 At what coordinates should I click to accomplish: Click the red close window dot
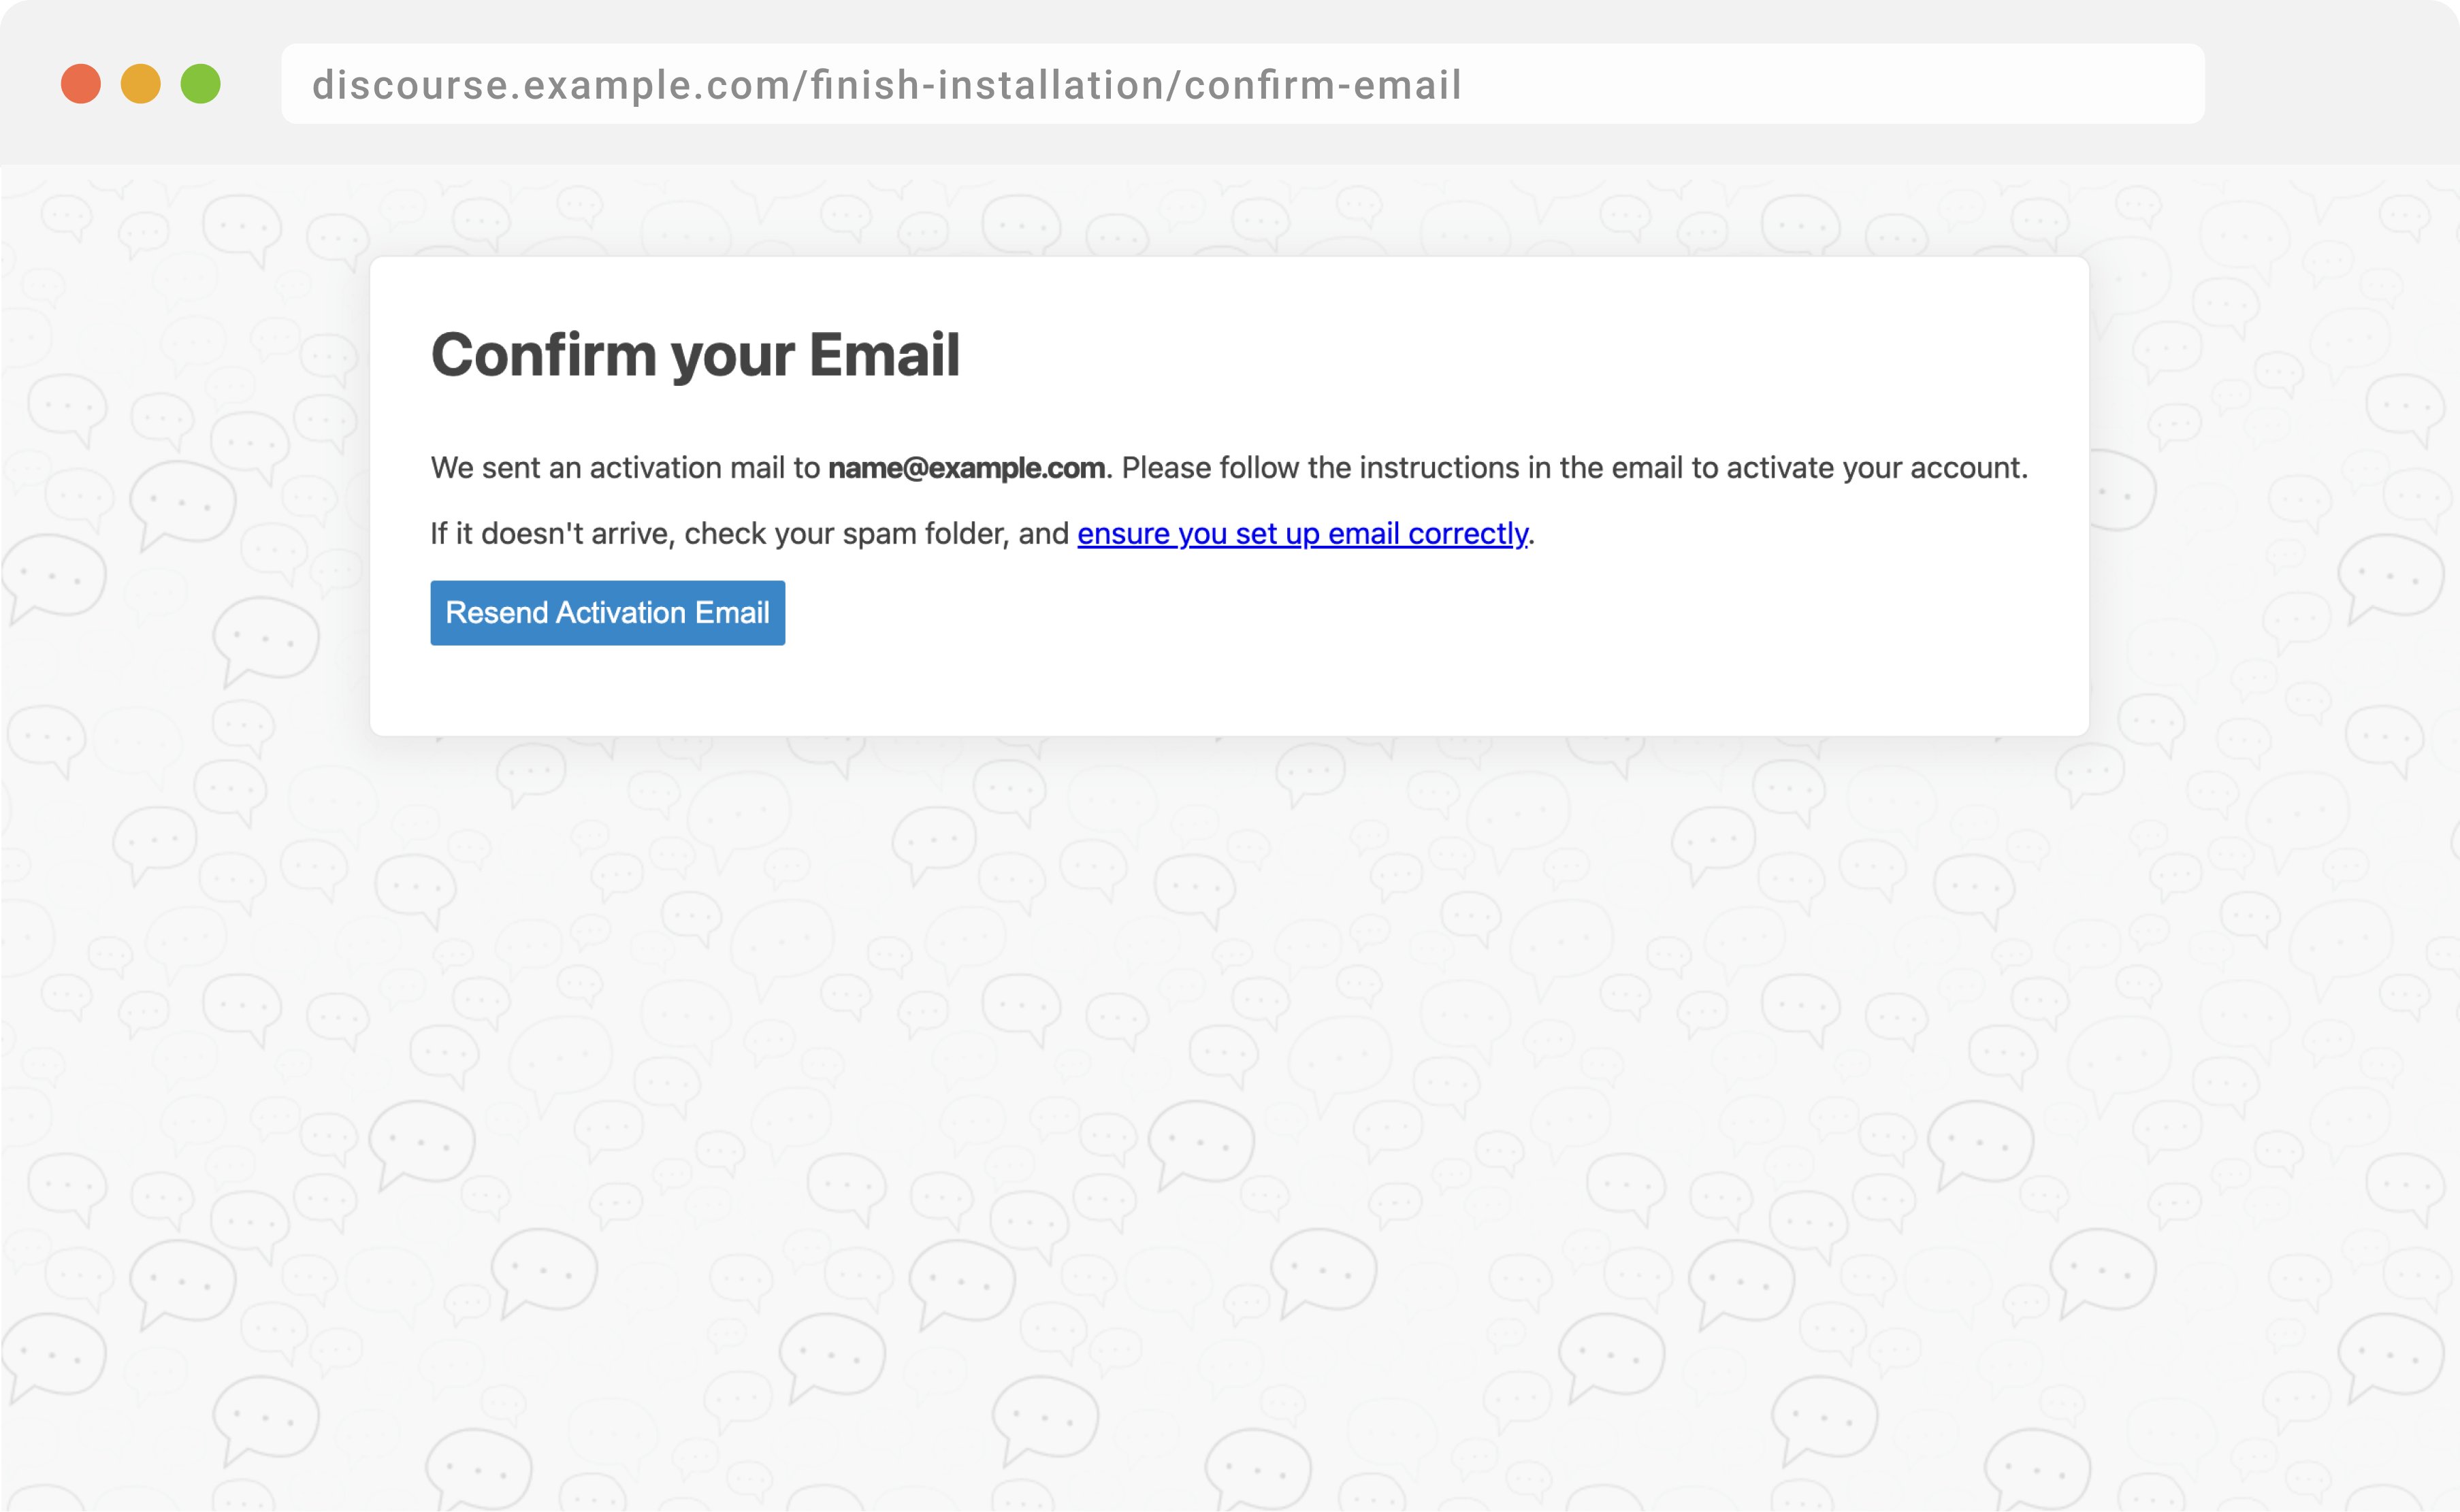[x=81, y=84]
